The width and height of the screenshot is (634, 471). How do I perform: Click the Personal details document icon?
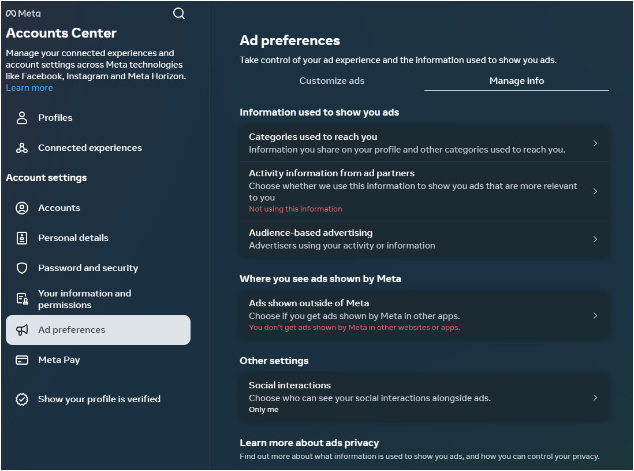click(21, 238)
